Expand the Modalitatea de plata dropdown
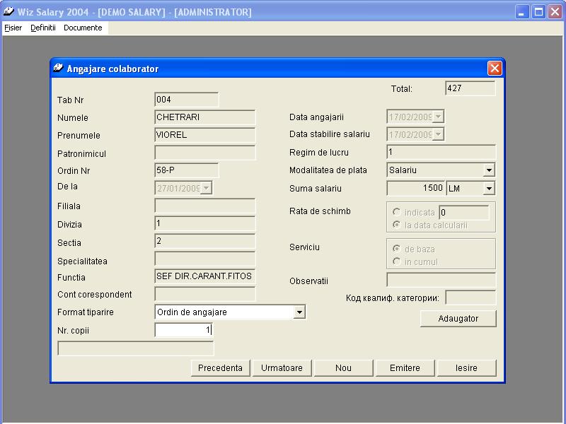The height and width of the screenshot is (424, 566). 488,170
